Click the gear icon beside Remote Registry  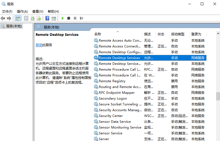[96, 81]
